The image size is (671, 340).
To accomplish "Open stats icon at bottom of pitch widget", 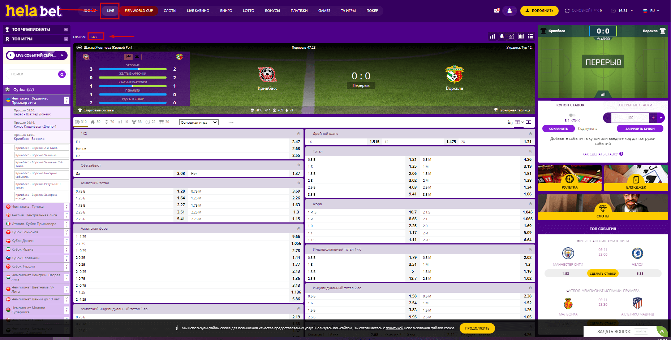I will (603, 94).
